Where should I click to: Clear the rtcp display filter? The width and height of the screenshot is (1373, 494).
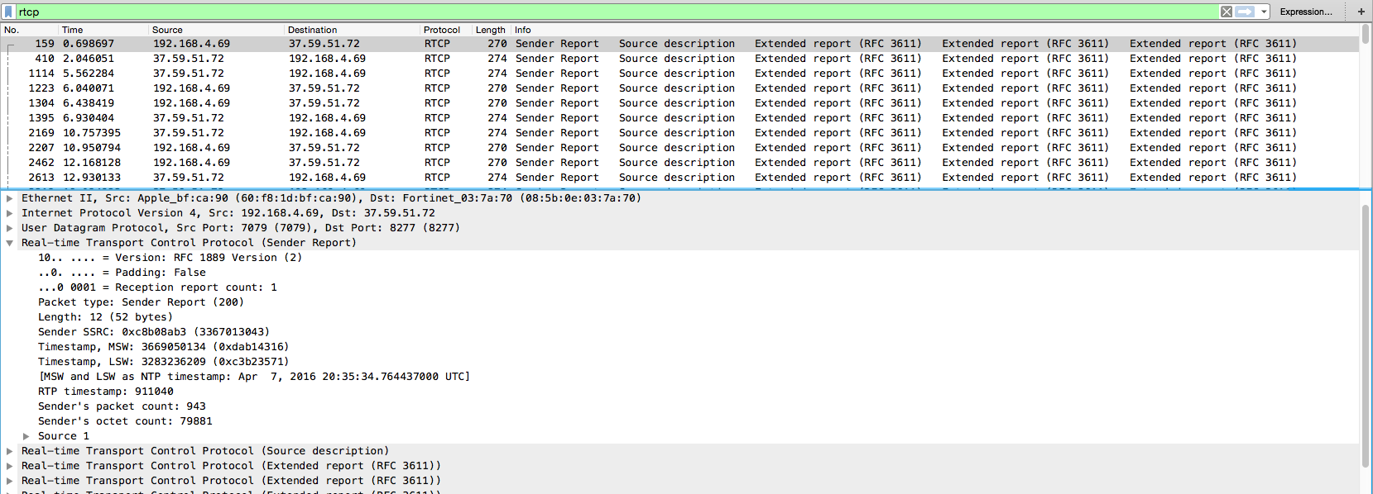point(1227,12)
